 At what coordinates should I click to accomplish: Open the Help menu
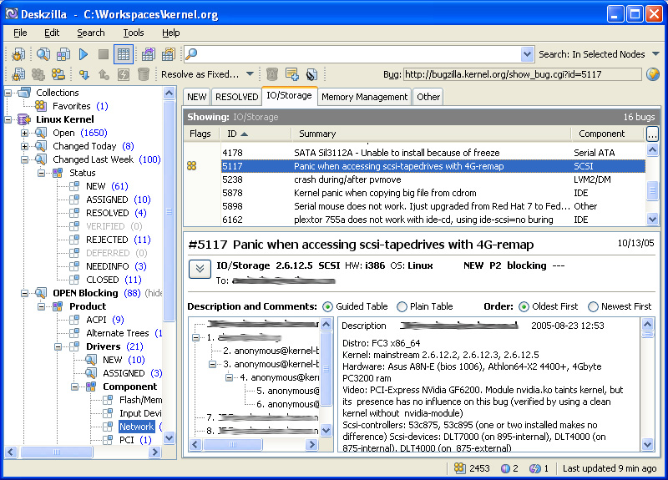point(171,33)
